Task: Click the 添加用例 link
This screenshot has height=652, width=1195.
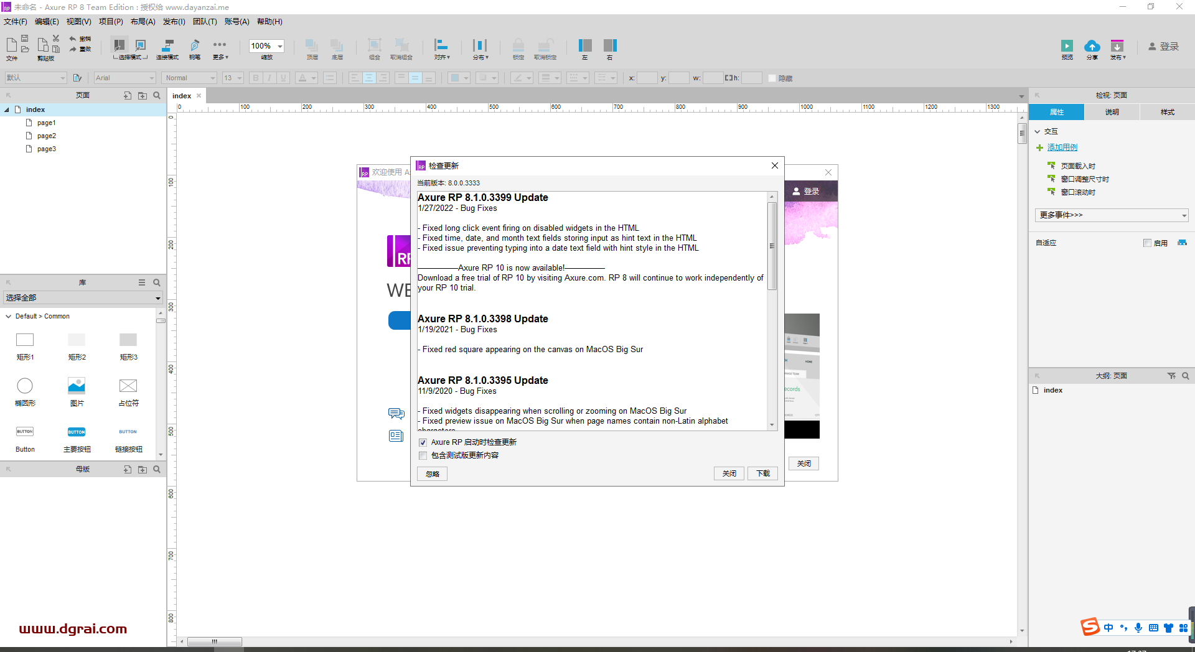Action: [1062, 147]
